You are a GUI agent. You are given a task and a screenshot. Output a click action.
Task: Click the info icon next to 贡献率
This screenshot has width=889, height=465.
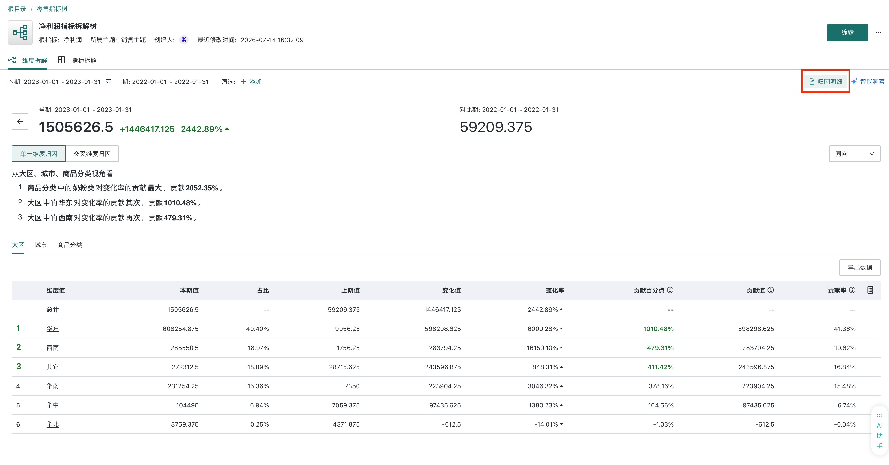pos(852,290)
